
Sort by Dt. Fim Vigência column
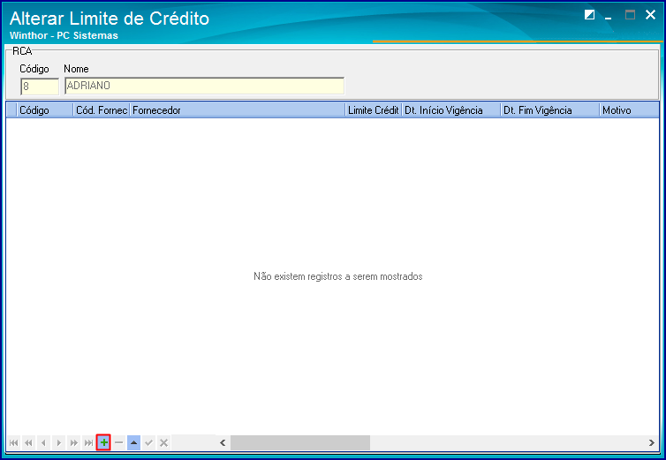tap(549, 110)
